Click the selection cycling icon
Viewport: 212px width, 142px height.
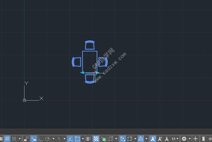click(103, 139)
